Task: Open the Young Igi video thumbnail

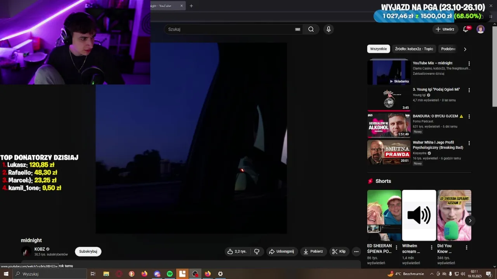Action: point(389,98)
